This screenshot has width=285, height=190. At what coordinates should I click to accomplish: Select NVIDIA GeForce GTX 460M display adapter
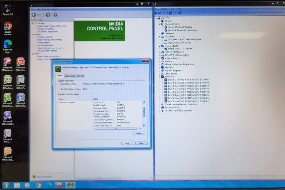coord(180,49)
